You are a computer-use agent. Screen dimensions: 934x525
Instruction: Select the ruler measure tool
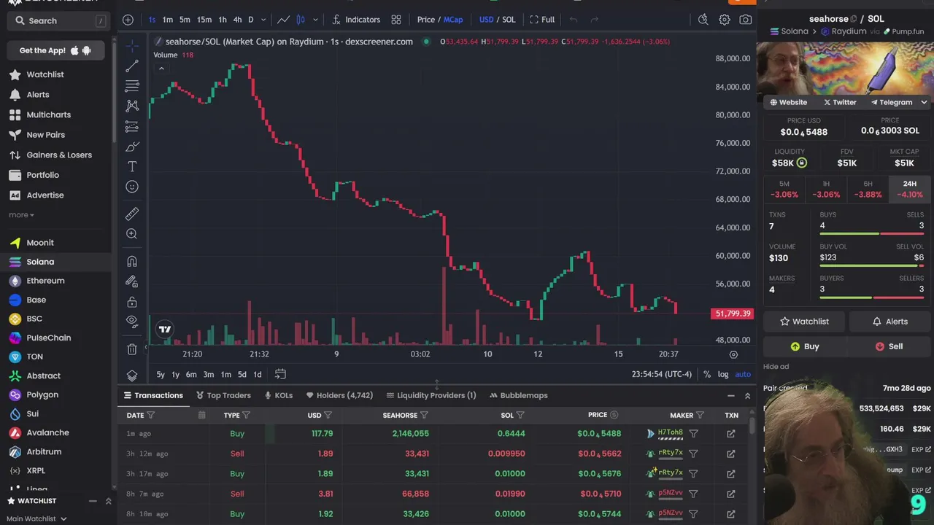(x=132, y=214)
